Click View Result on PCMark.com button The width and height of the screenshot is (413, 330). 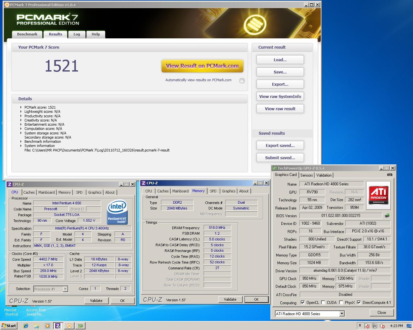202,66
